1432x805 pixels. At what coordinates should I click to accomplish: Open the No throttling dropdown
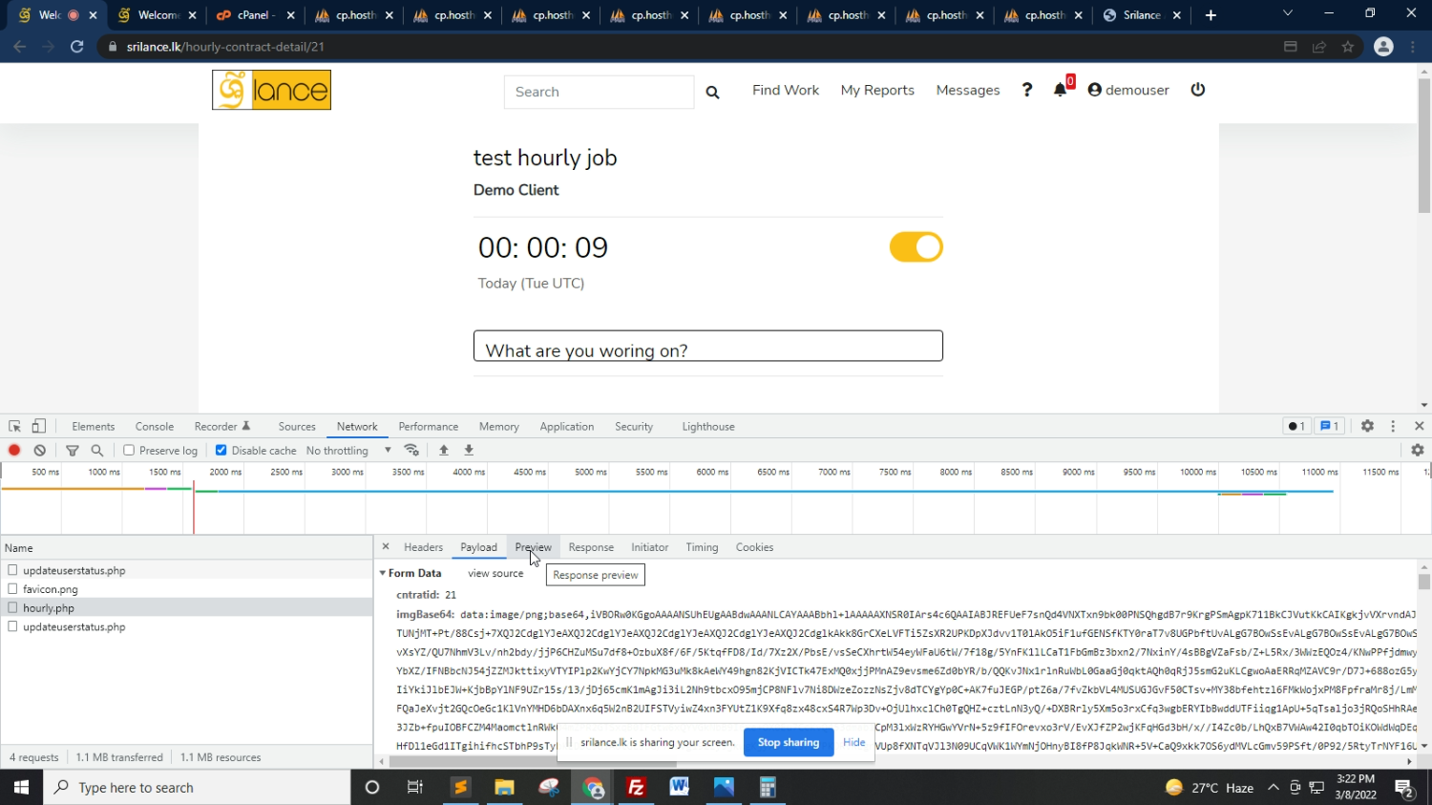tap(348, 451)
